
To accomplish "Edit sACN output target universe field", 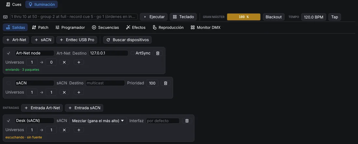I will click(x=51, y=92).
